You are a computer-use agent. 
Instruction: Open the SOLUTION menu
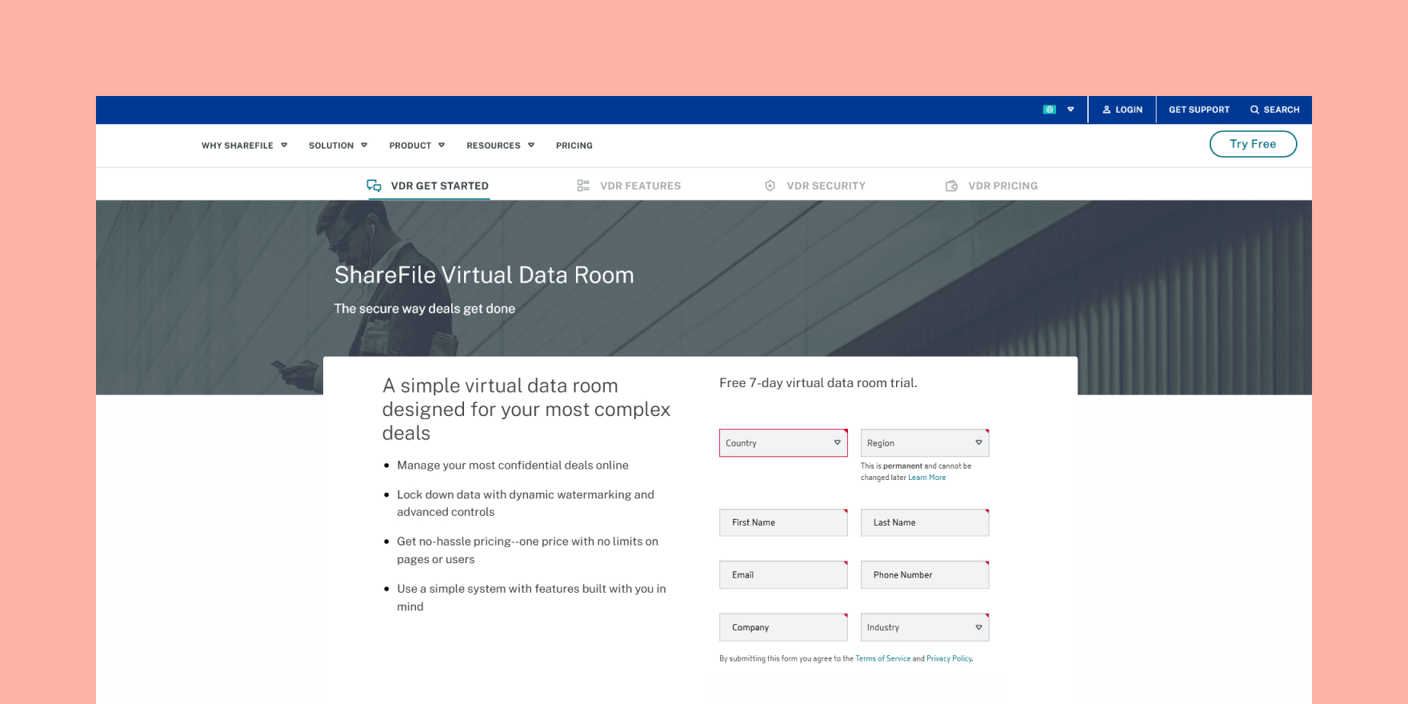point(331,146)
